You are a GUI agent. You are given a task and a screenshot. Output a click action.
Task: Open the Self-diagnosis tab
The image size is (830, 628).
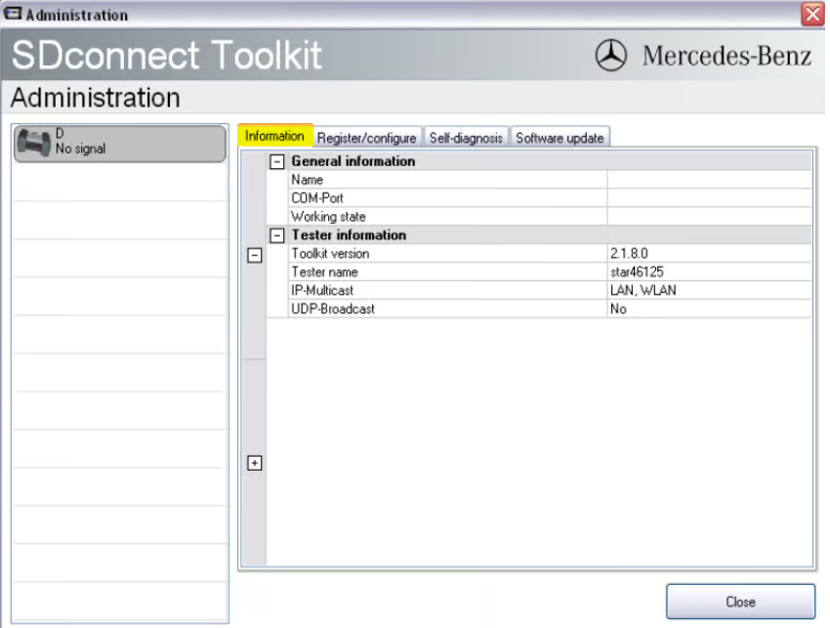click(x=466, y=138)
